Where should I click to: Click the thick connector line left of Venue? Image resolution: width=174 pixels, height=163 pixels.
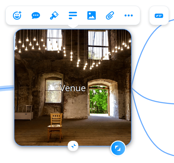tap(7, 88)
